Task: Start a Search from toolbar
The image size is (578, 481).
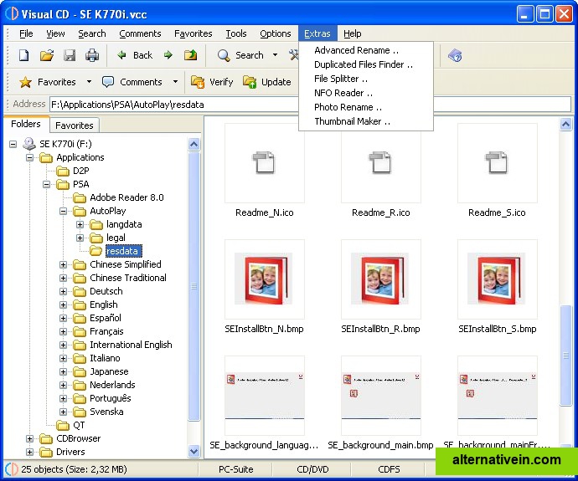Action: coord(240,55)
